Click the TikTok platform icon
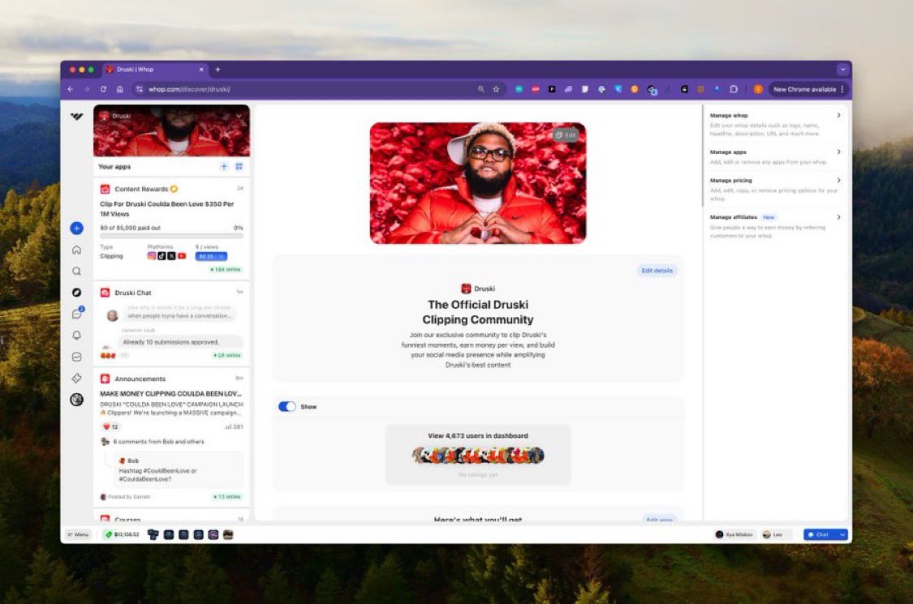Image resolution: width=913 pixels, height=604 pixels. pyautogui.click(x=161, y=256)
